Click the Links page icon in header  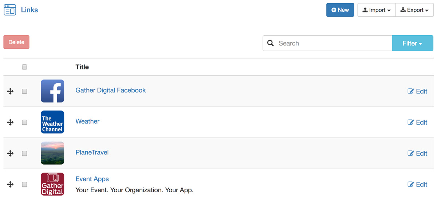[10, 10]
